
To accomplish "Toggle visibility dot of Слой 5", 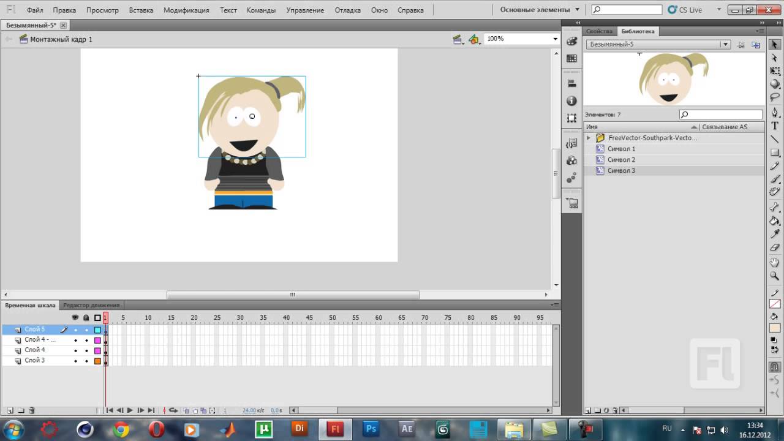I will coord(75,330).
